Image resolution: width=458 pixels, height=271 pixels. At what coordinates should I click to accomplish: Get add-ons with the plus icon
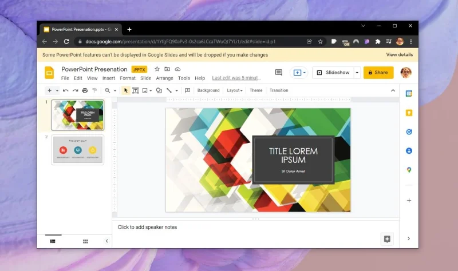click(409, 201)
